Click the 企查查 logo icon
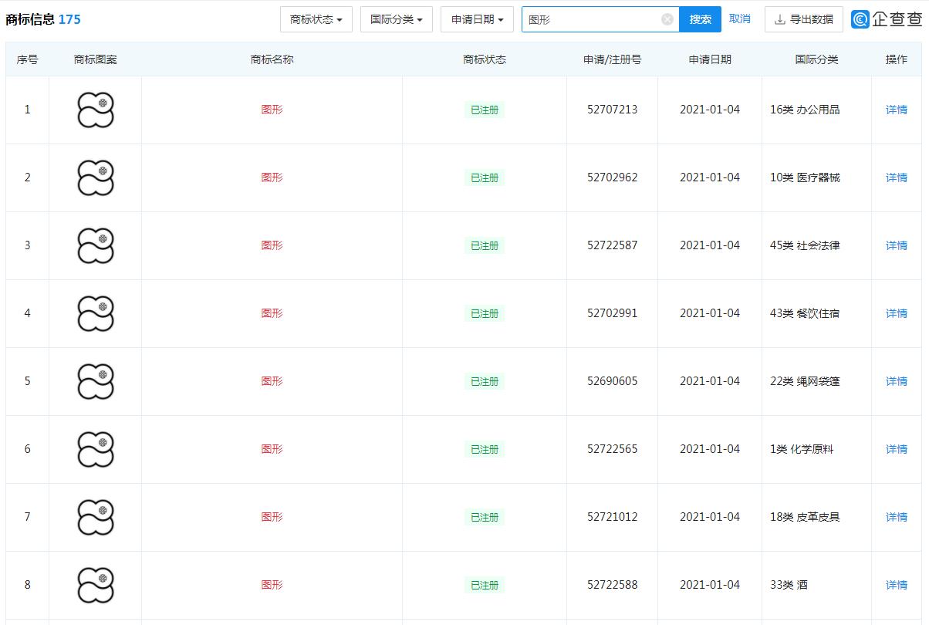This screenshot has width=929, height=625. tap(862, 19)
